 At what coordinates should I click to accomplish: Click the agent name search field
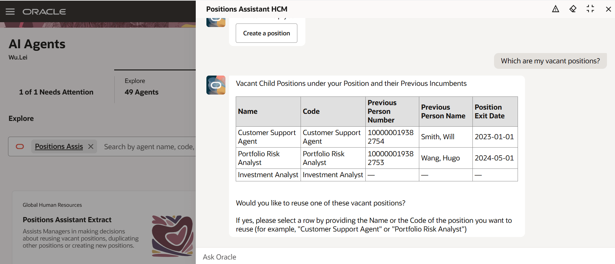149,147
